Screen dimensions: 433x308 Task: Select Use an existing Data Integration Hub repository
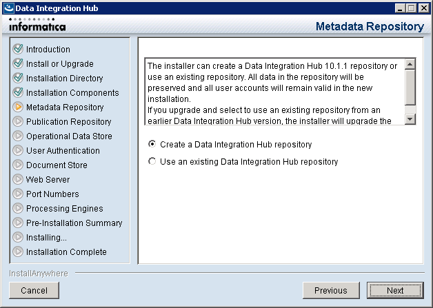152,161
